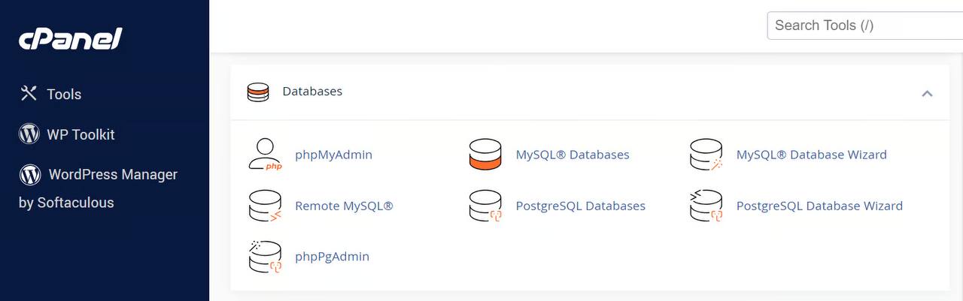Image resolution: width=963 pixels, height=301 pixels.
Task: Click the WordPress Manager logo icon
Action: point(29,175)
